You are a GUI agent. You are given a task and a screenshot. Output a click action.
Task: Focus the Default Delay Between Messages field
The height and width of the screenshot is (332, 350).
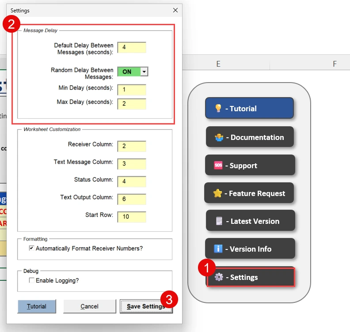click(132, 47)
